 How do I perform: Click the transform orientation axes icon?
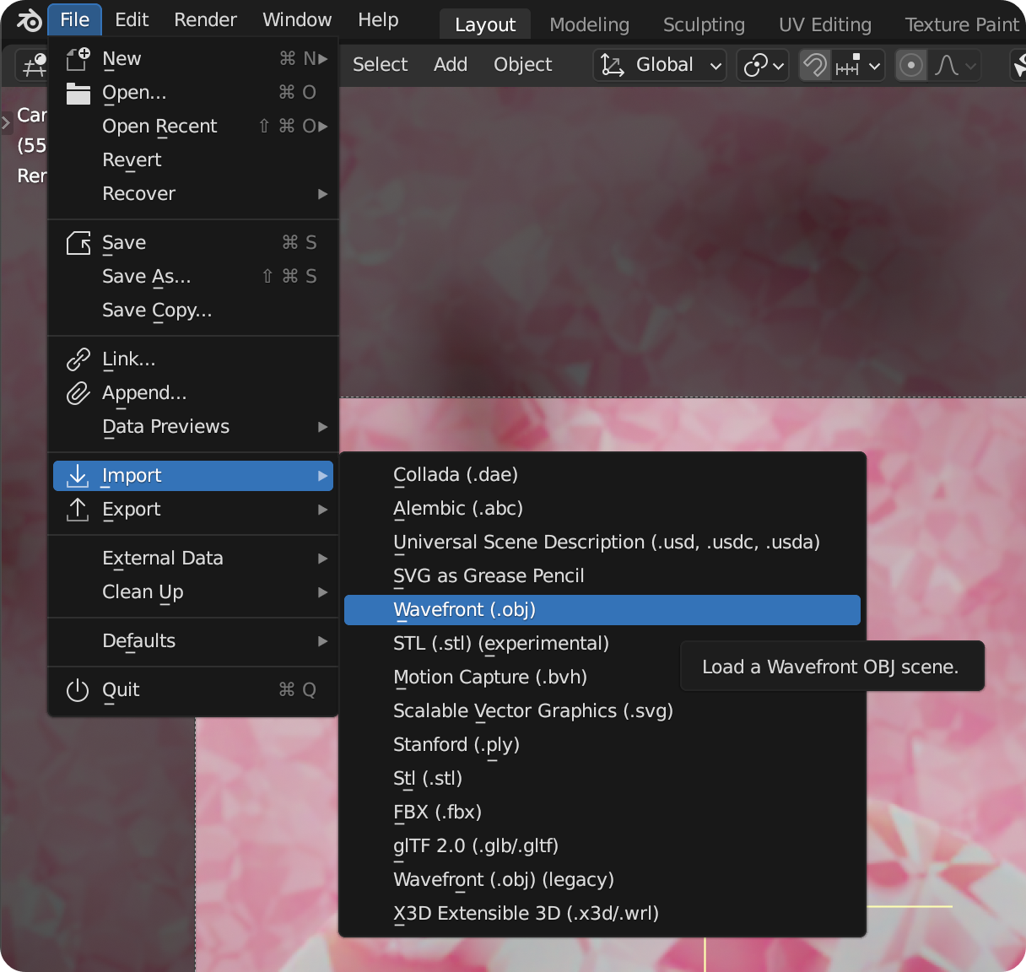point(613,65)
